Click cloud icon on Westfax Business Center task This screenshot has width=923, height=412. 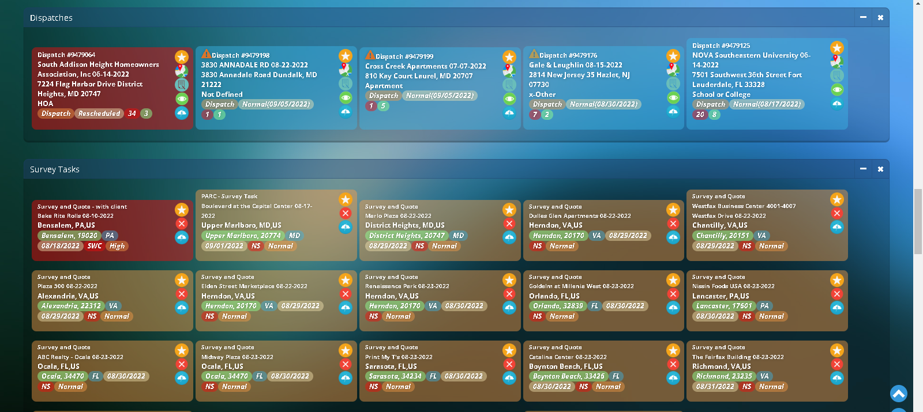point(837,227)
